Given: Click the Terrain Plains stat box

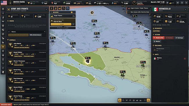Looking at the screenshot, I should point(170,16).
